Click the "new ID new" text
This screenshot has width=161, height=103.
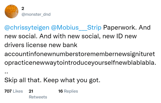click(x=120, y=36)
